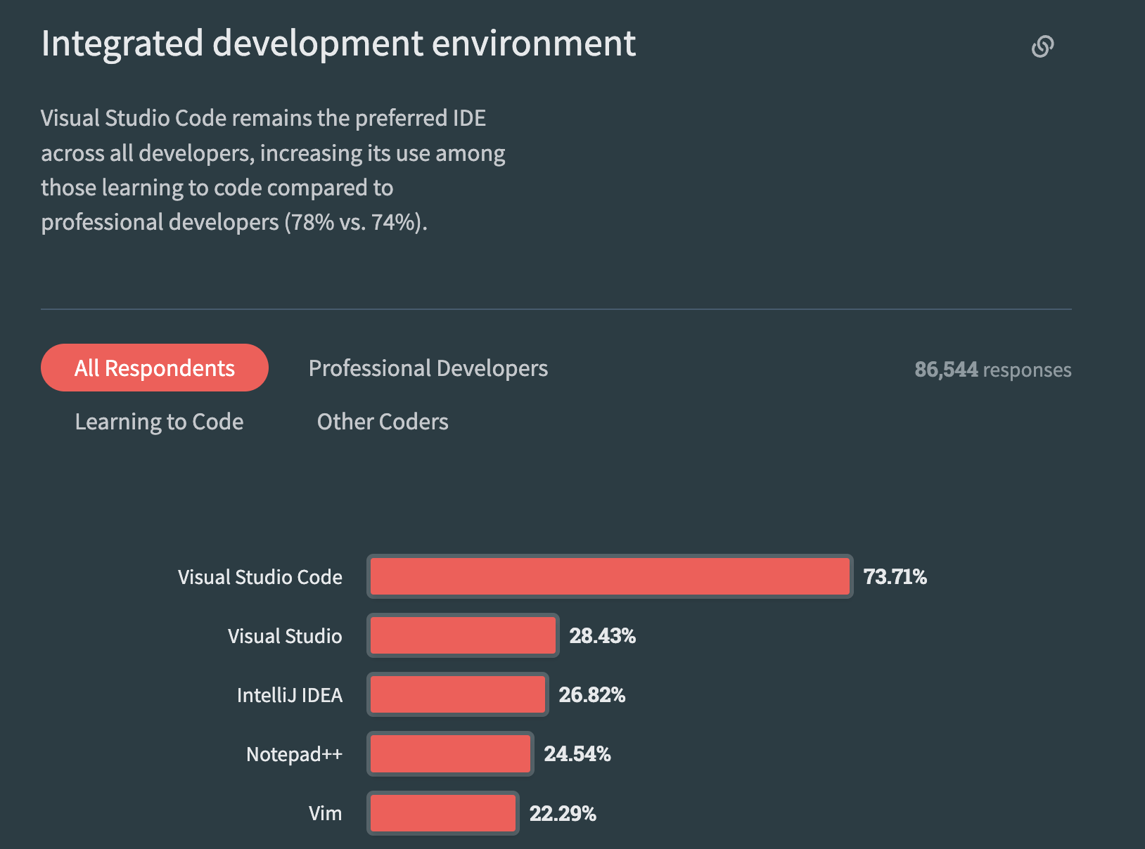Click the permalink chain icon
The height and width of the screenshot is (849, 1145).
click(x=1042, y=46)
